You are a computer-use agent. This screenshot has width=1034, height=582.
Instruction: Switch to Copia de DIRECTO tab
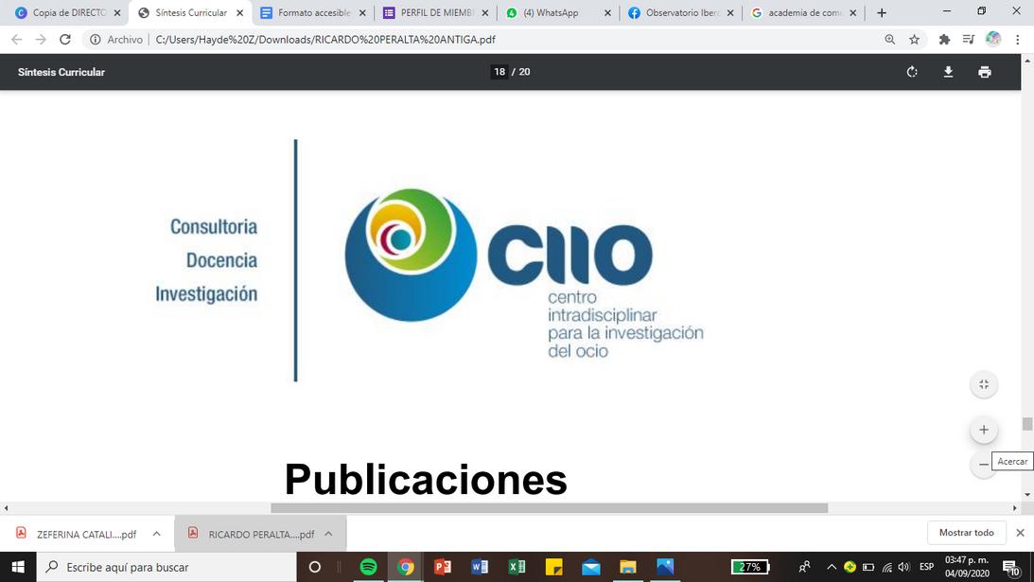(x=66, y=12)
